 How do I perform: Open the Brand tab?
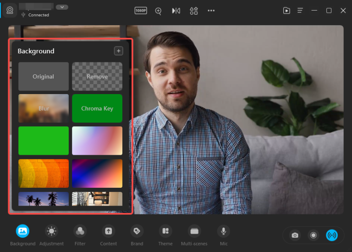tap(137, 235)
